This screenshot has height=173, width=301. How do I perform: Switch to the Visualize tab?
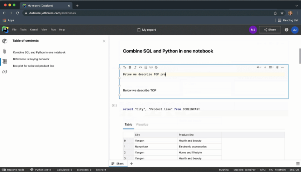click(x=142, y=124)
